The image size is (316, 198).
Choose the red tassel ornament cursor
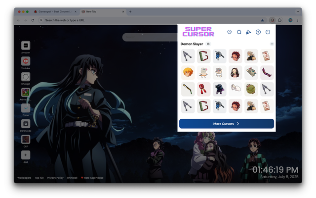tap(203, 89)
